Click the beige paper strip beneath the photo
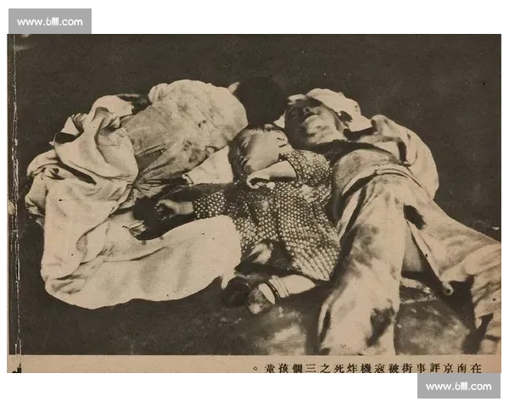Viewport: 509px width, 407px height. click(x=127, y=365)
